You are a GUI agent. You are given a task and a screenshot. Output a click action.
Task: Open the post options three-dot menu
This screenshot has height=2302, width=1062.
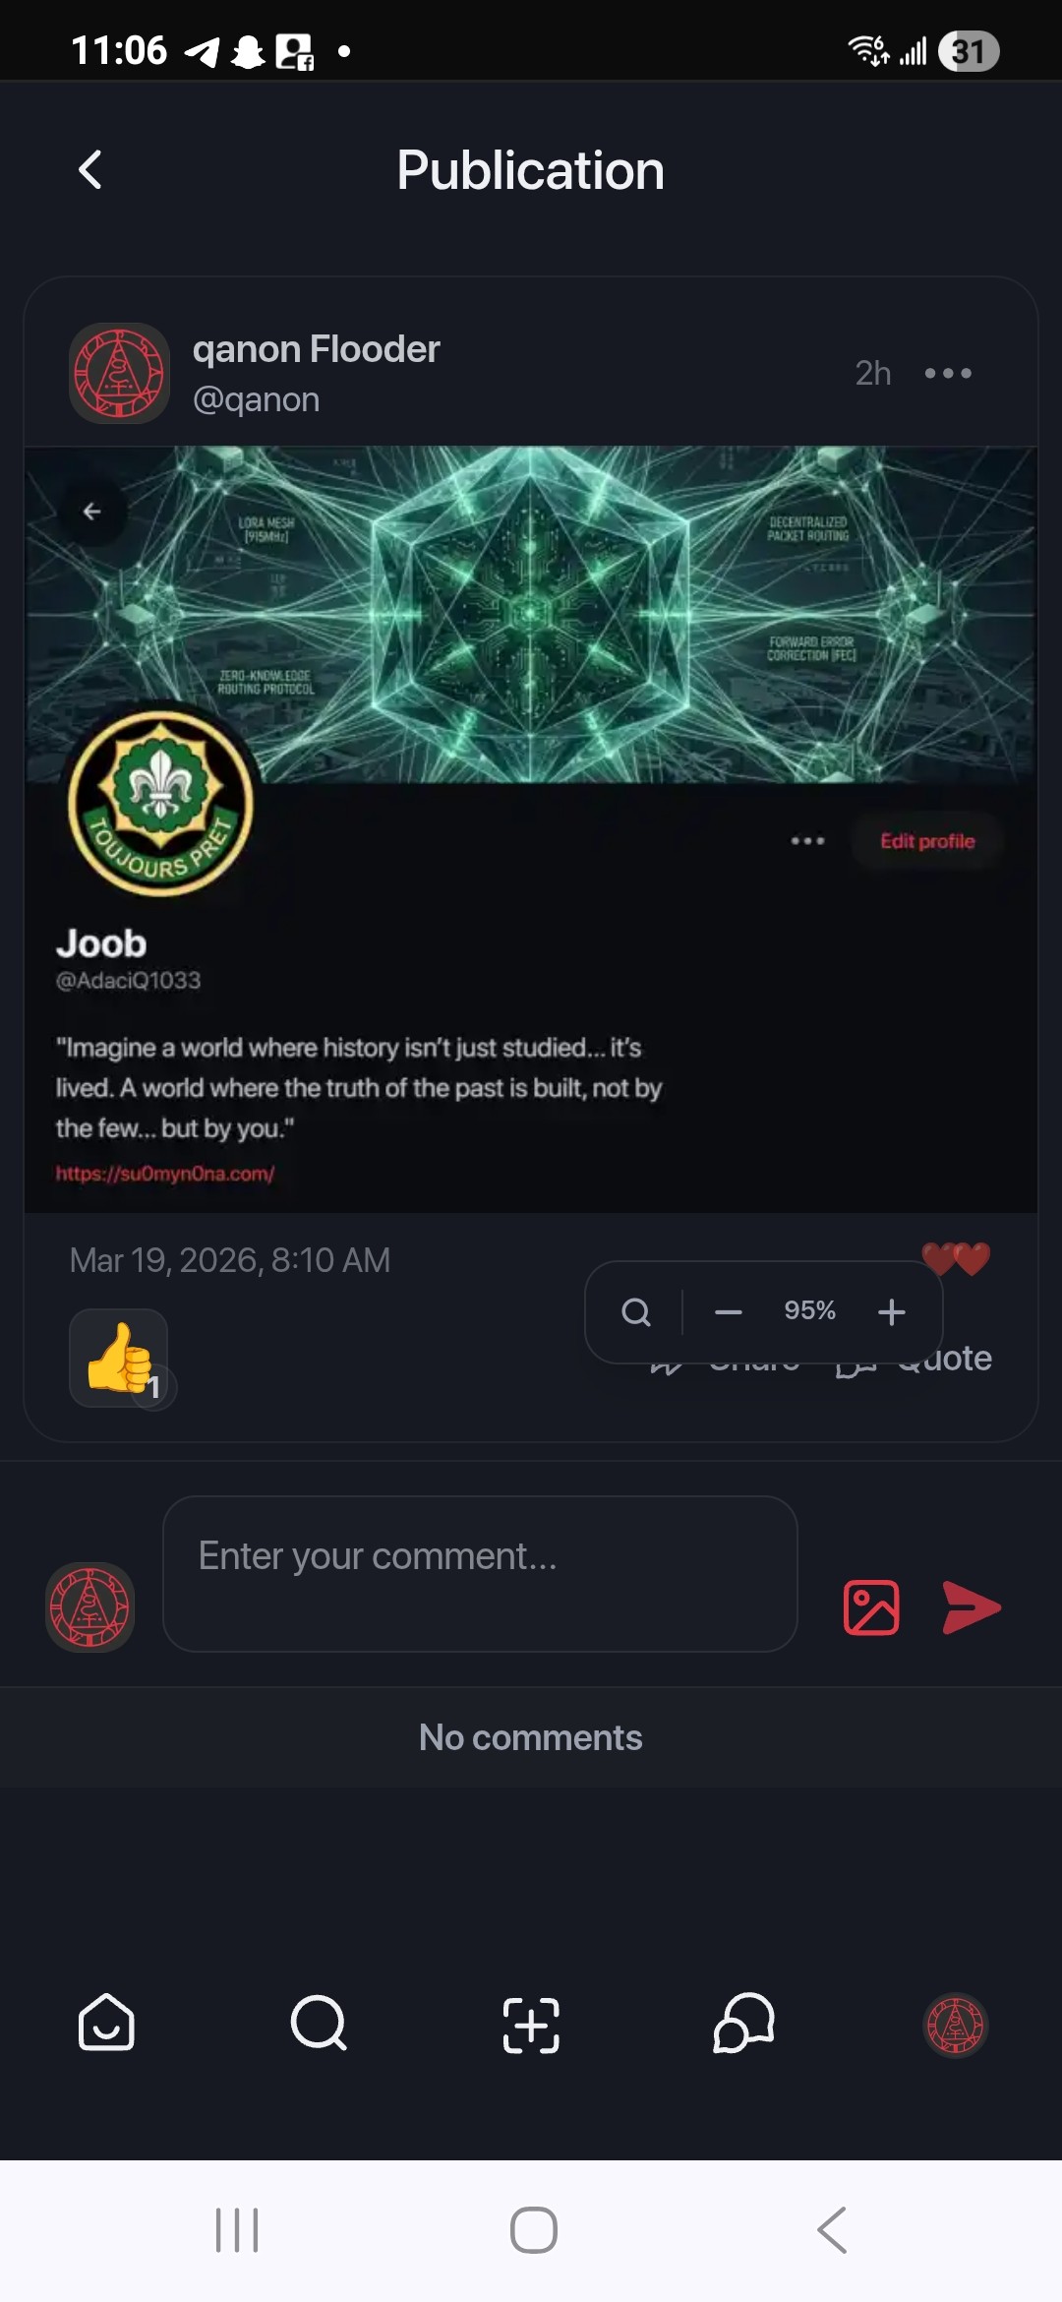click(948, 373)
